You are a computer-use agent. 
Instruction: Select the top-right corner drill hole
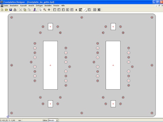(x=152, y=17)
